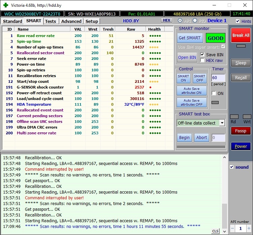Click the Timer period input field

218,78
